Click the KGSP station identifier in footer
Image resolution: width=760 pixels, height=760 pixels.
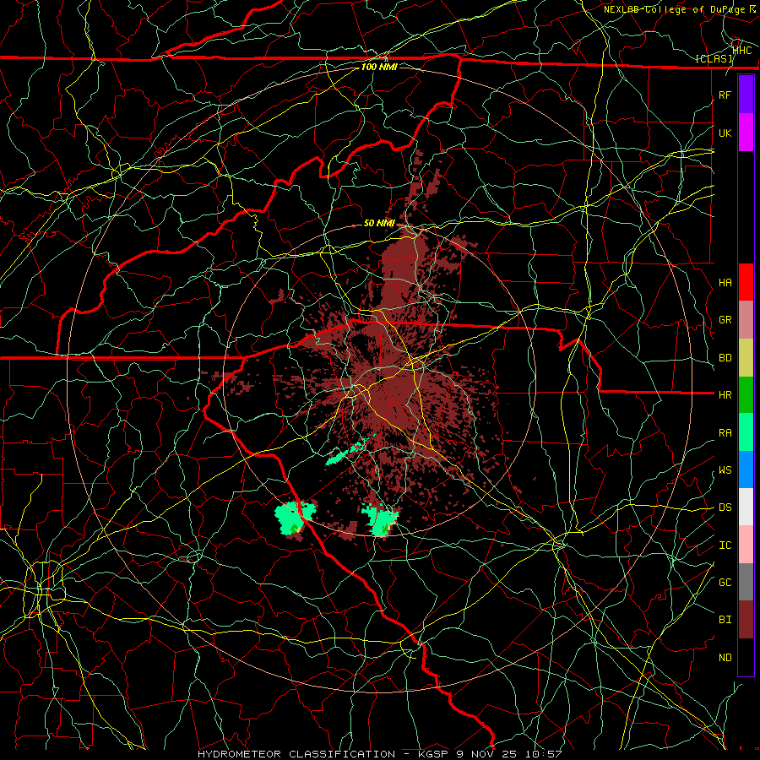[x=435, y=754]
